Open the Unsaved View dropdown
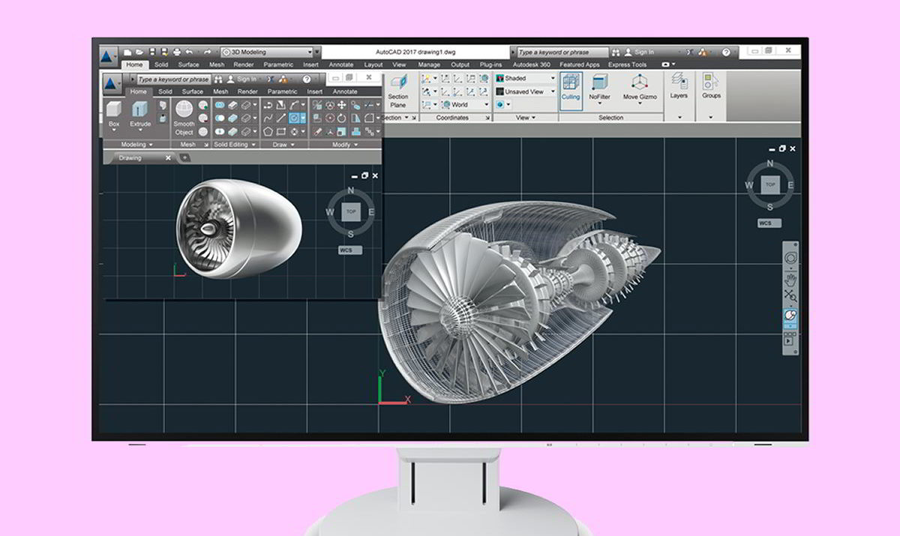This screenshot has width=900, height=536. tap(525, 91)
